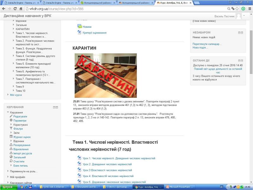Reload the page with the refresh icon
253x190 pixels.
point(15,9)
